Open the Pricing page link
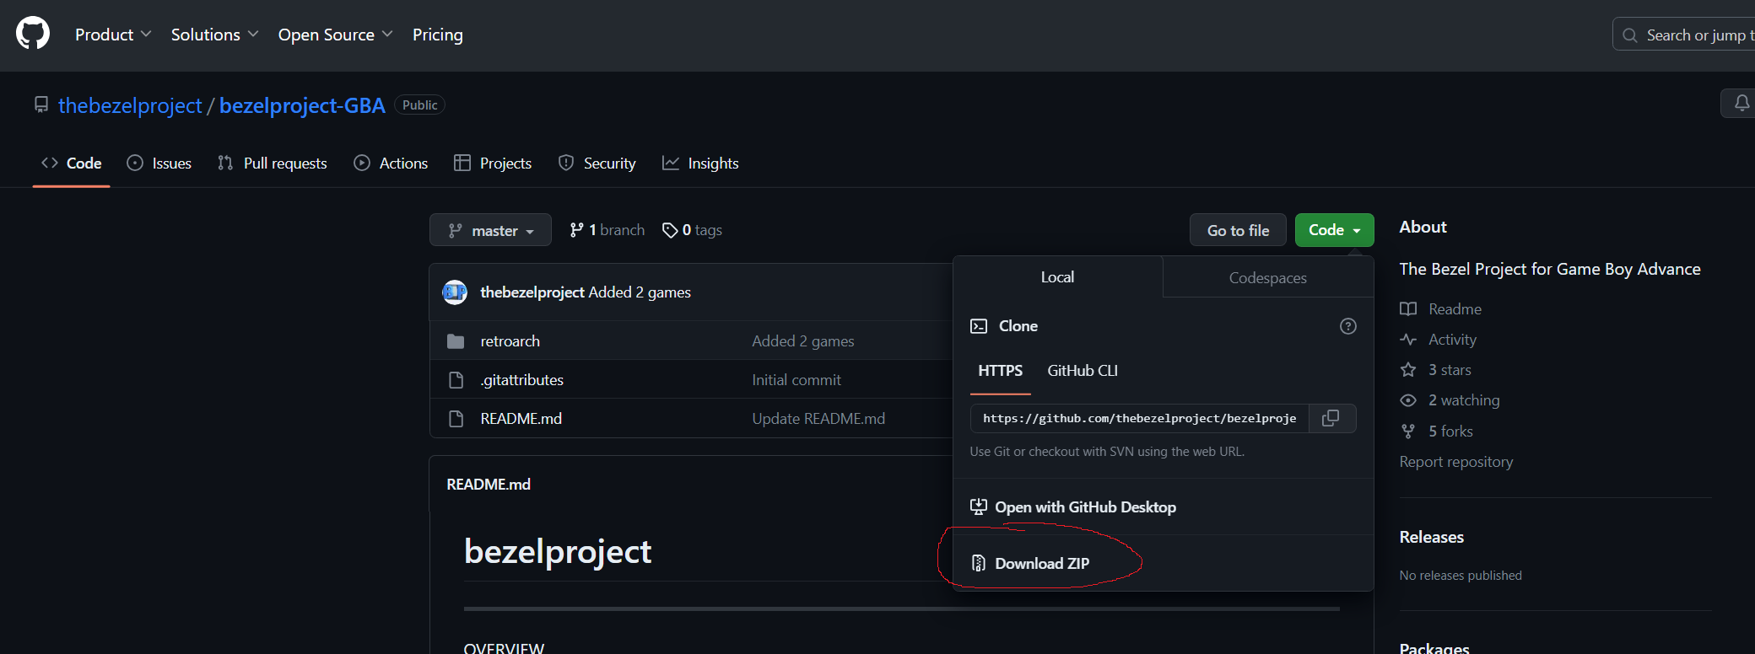 pos(438,35)
